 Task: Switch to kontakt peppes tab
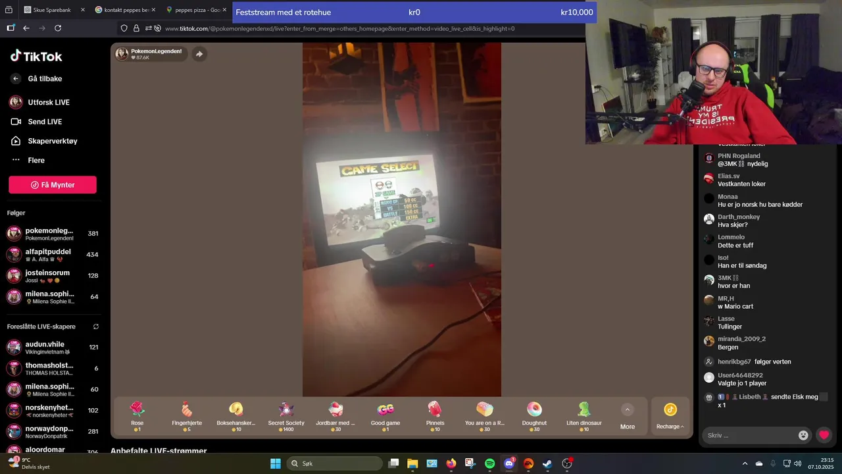[125, 10]
